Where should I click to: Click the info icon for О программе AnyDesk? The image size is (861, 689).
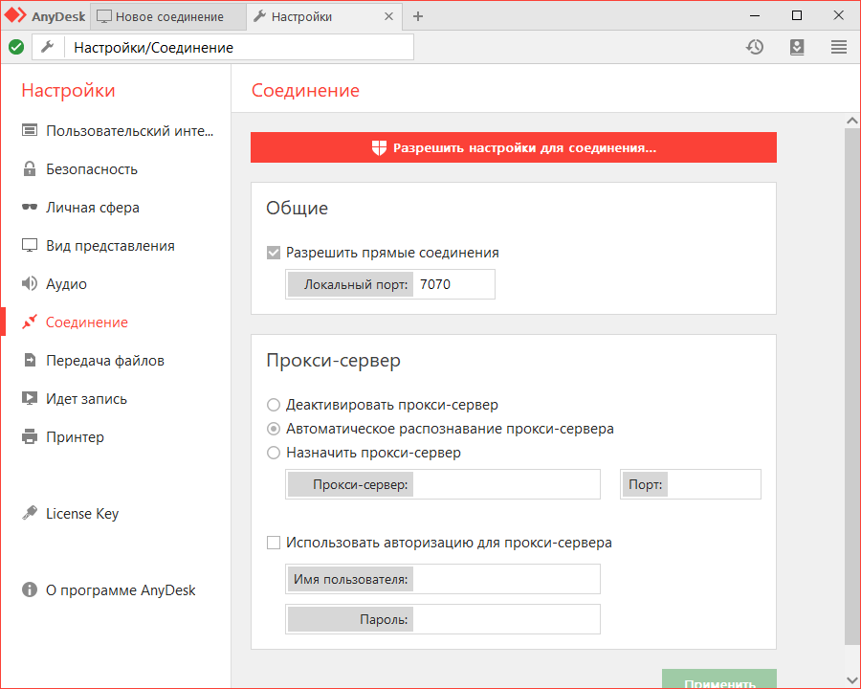pyautogui.click(x=30, y=589)
